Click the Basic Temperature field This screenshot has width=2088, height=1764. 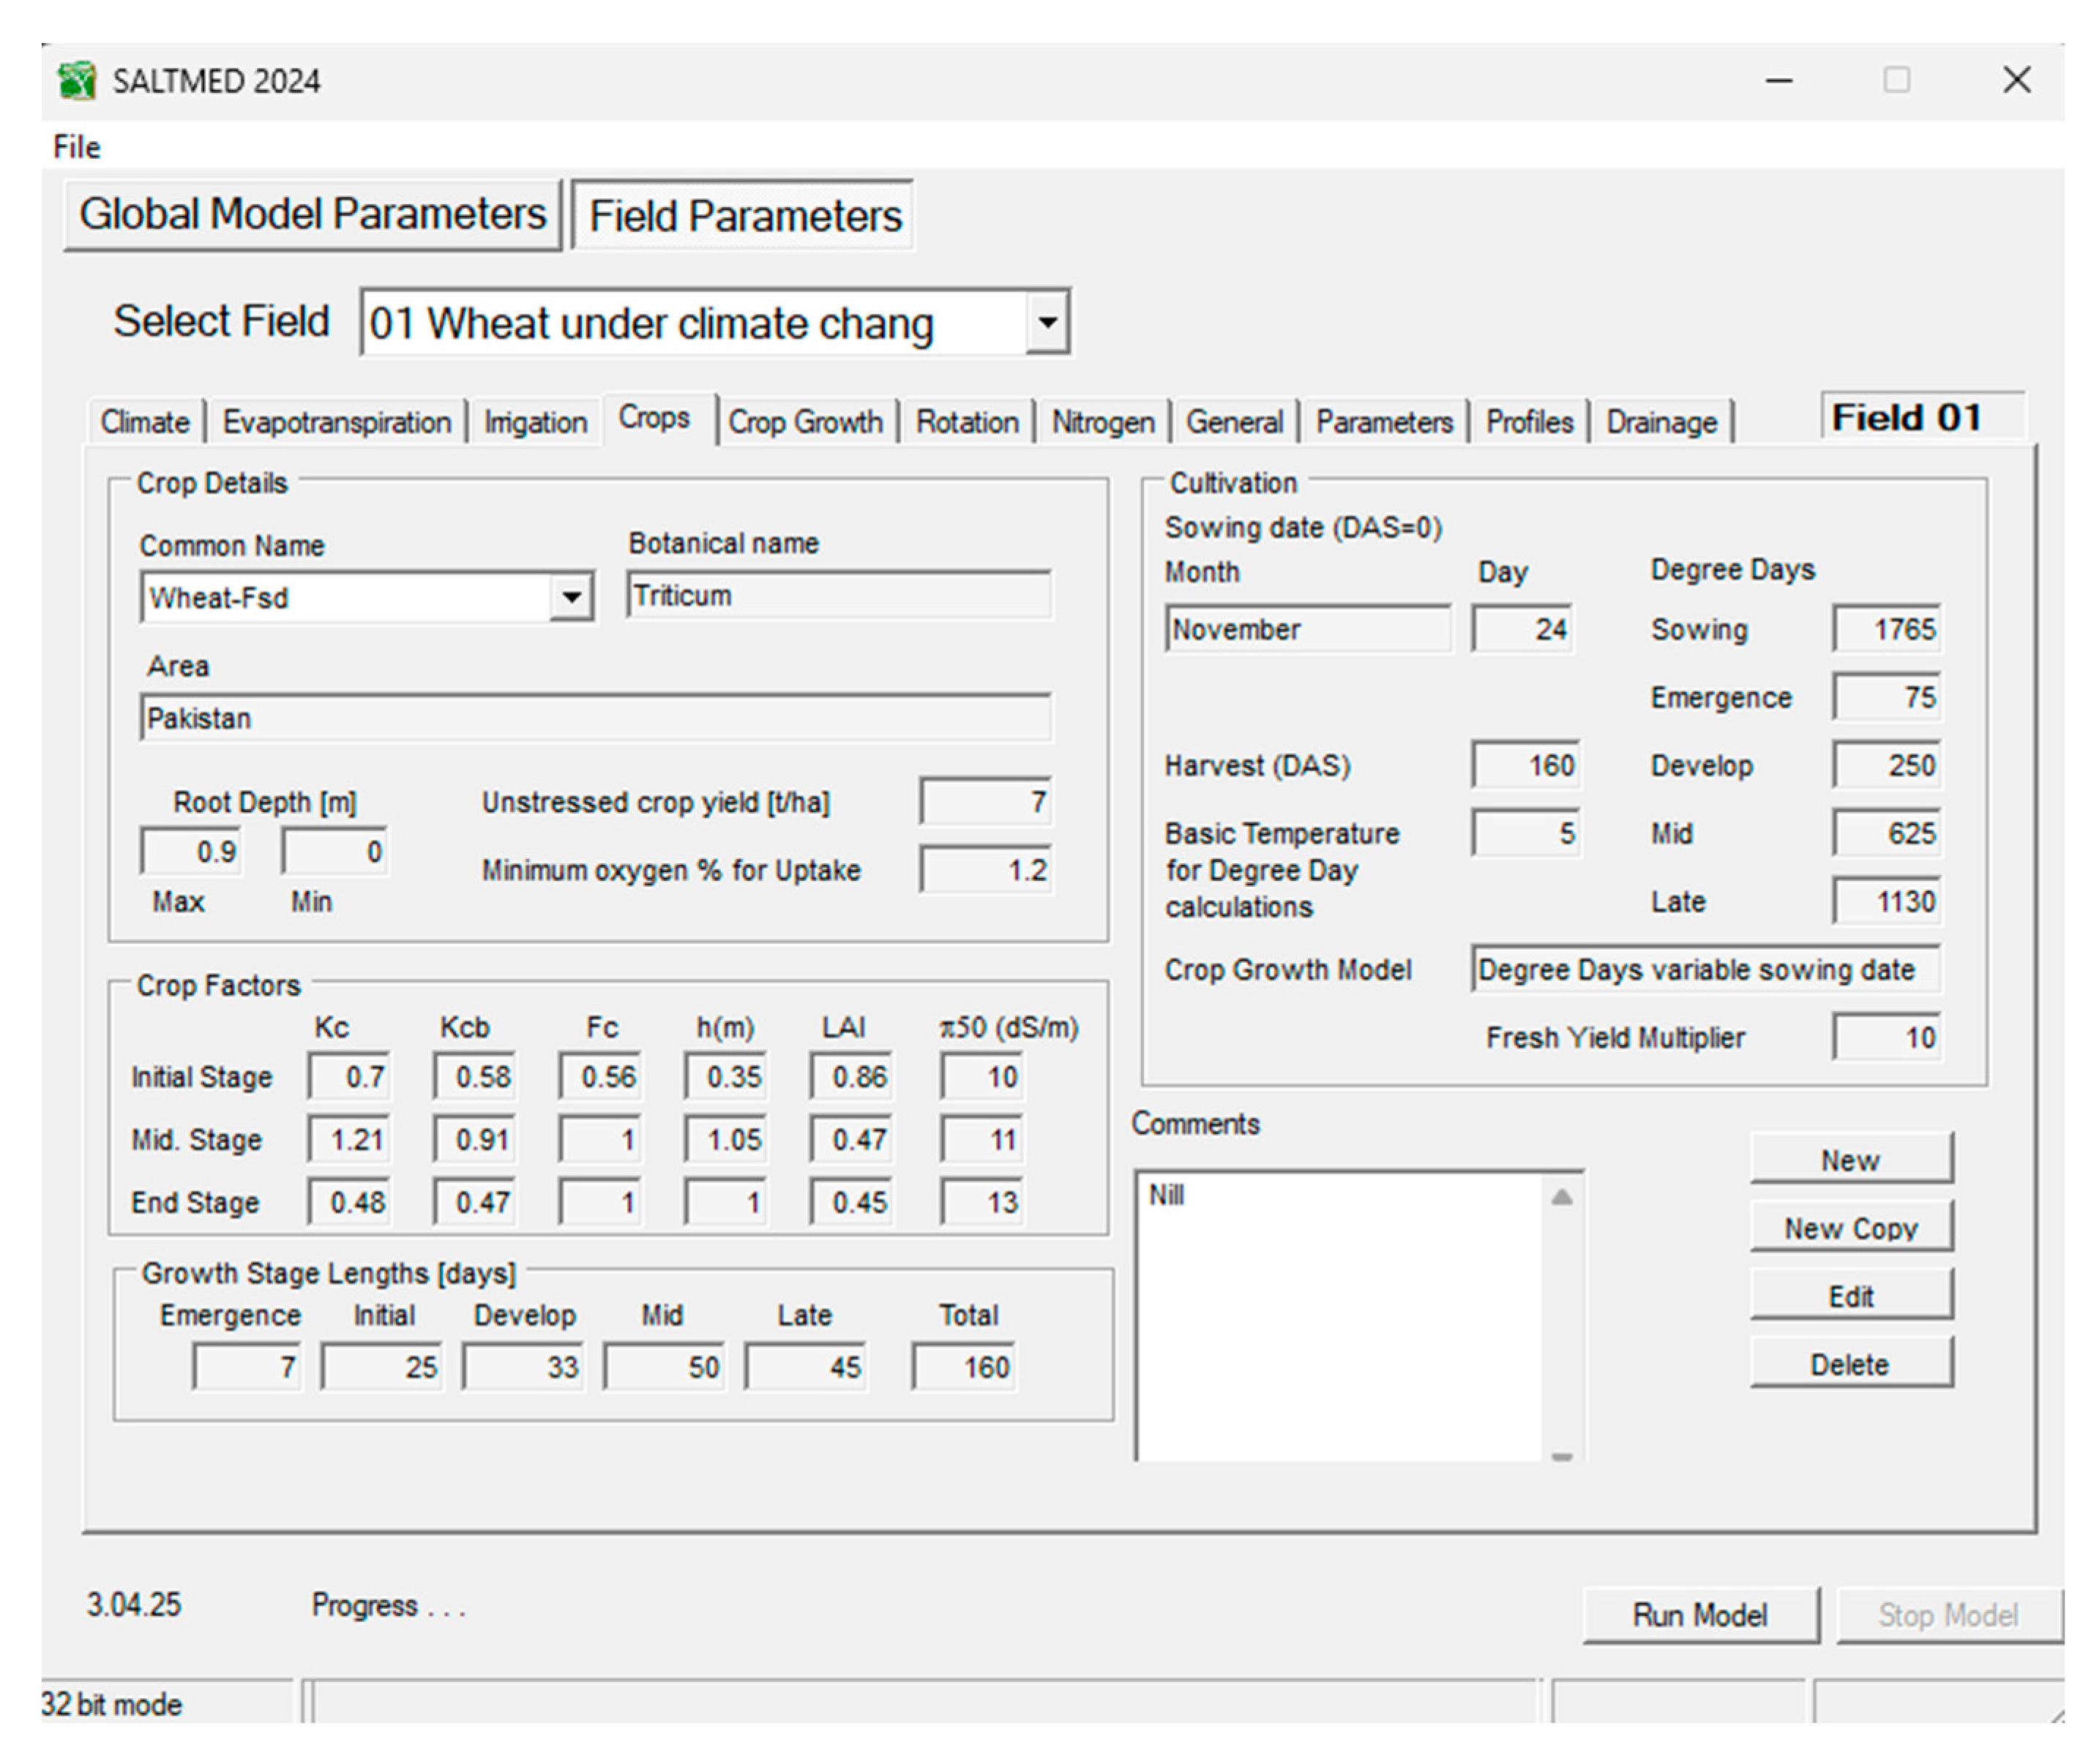point(1524,833)
